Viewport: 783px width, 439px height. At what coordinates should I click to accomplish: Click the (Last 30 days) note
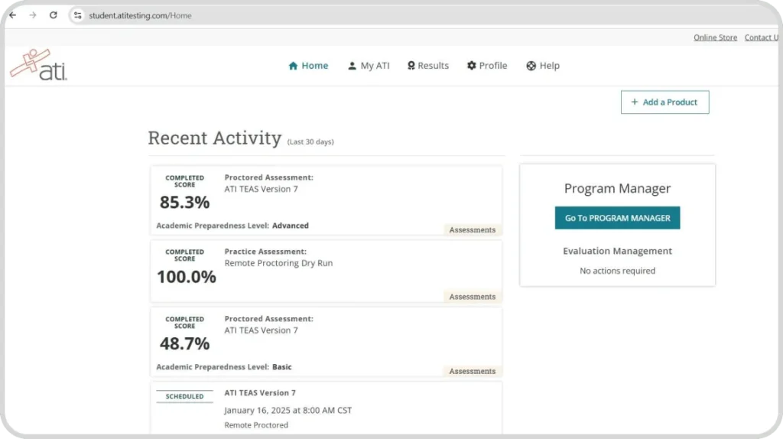coord(310,141)
